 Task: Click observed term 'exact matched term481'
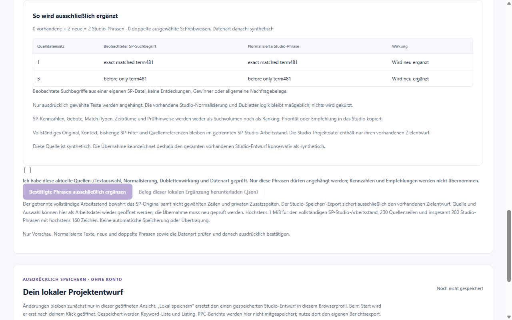point(128,62)
